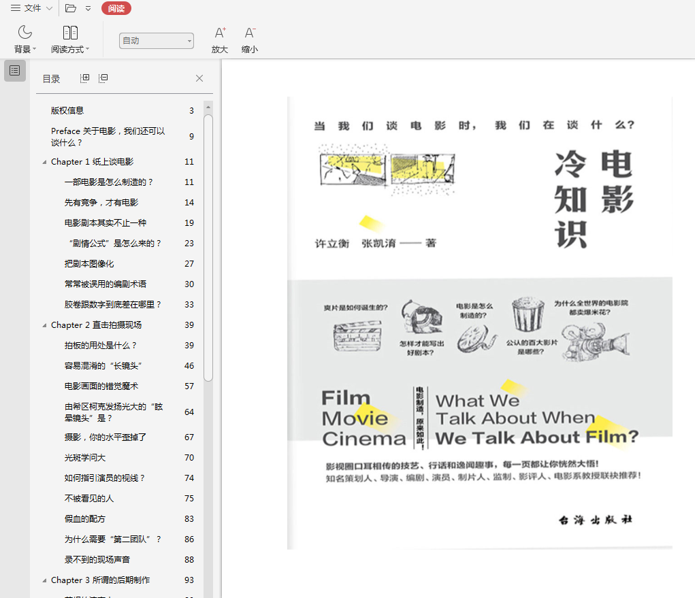Click the open folder icon
The width and height of the screenshot is (695, 598).
click(x=71, y=8)
